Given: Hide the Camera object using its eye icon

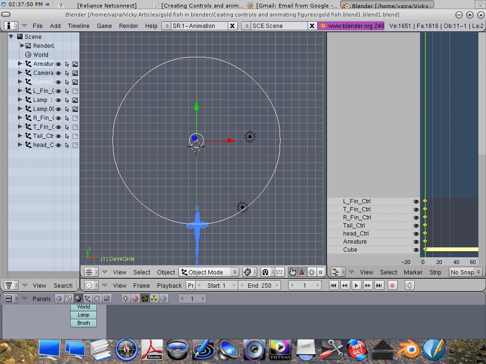Looking at the screenshot, I should (x=59, y=73).
